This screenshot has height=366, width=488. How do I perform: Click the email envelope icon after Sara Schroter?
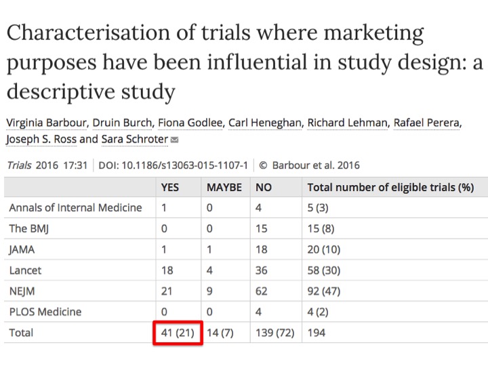point(175,140)
